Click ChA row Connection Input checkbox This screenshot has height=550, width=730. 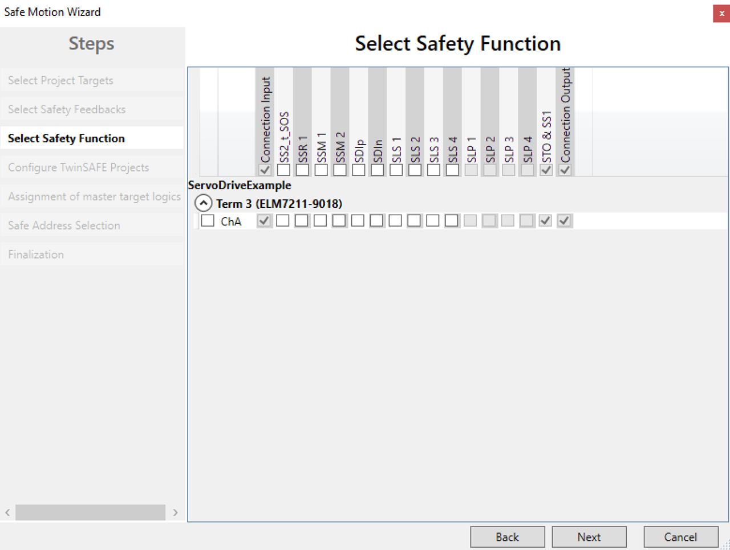click(x=263, y=220)
